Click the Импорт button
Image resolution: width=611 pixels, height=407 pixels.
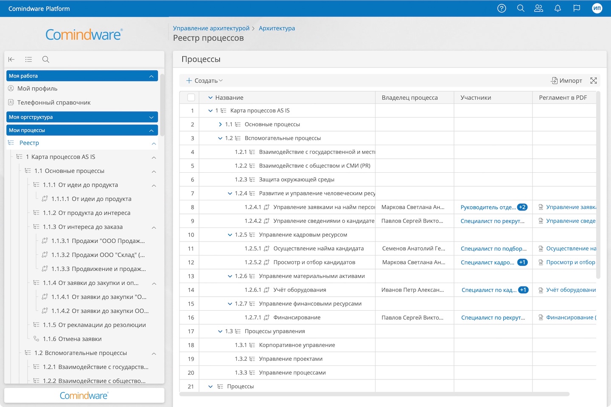pyautogui.click(x=566, y=81)
